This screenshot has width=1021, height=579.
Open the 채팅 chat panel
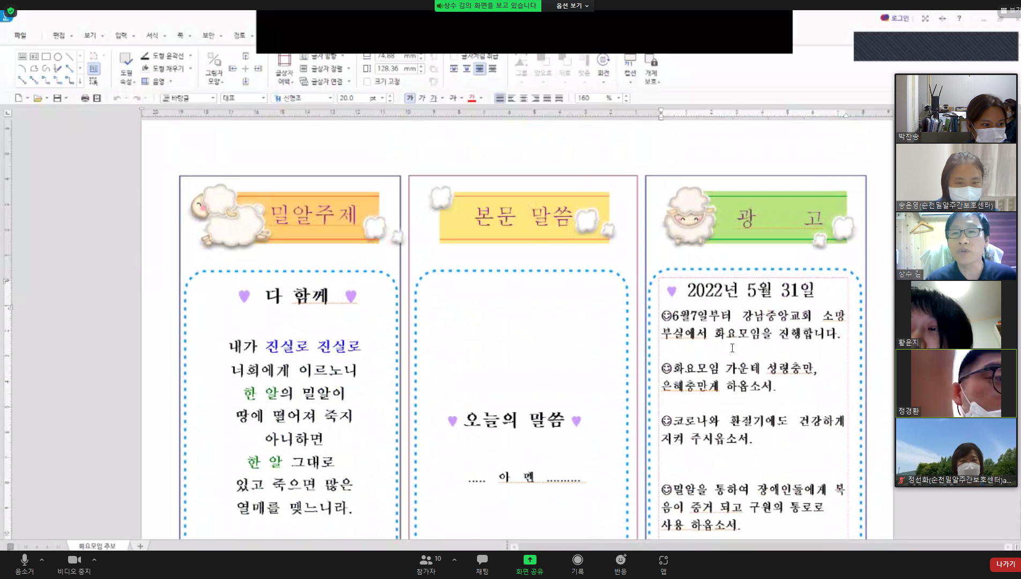point(482,565)
